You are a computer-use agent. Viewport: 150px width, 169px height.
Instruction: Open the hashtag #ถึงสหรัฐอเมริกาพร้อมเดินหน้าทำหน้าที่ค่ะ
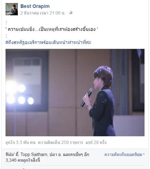coord(48,42)
